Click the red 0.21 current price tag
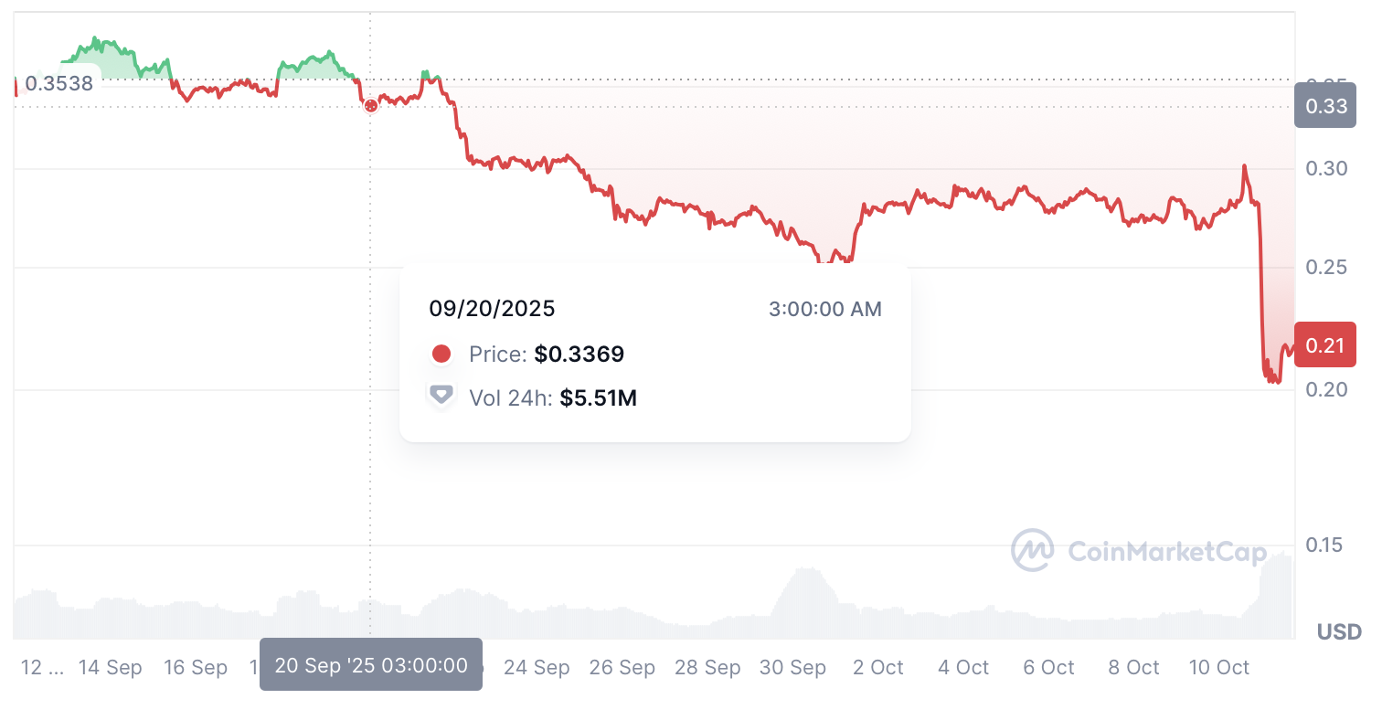 (x=1325, y=344)
